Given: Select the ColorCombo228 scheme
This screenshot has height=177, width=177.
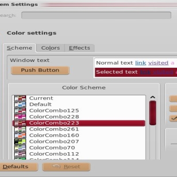Looking at the screenshot, I should (79, 117).
